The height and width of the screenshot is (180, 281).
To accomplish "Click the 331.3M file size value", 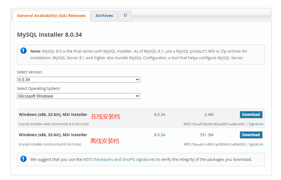I will point(207,135).
